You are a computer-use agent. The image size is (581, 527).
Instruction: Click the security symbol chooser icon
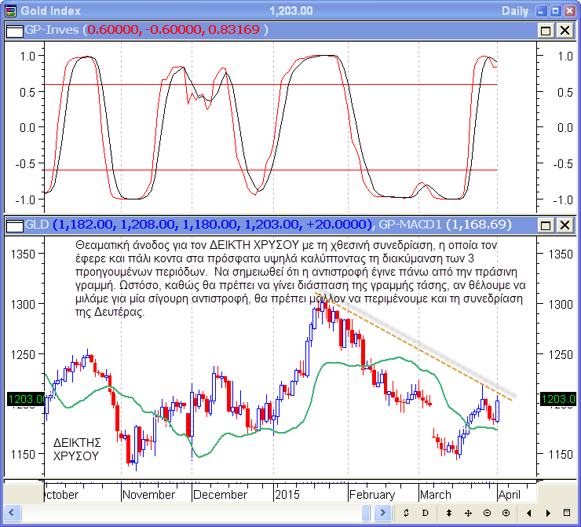(406, 513)
